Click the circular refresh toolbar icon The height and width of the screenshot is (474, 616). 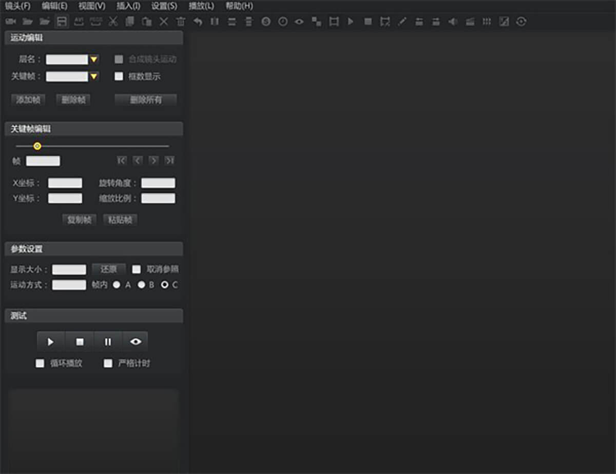(x=521, y=22)
